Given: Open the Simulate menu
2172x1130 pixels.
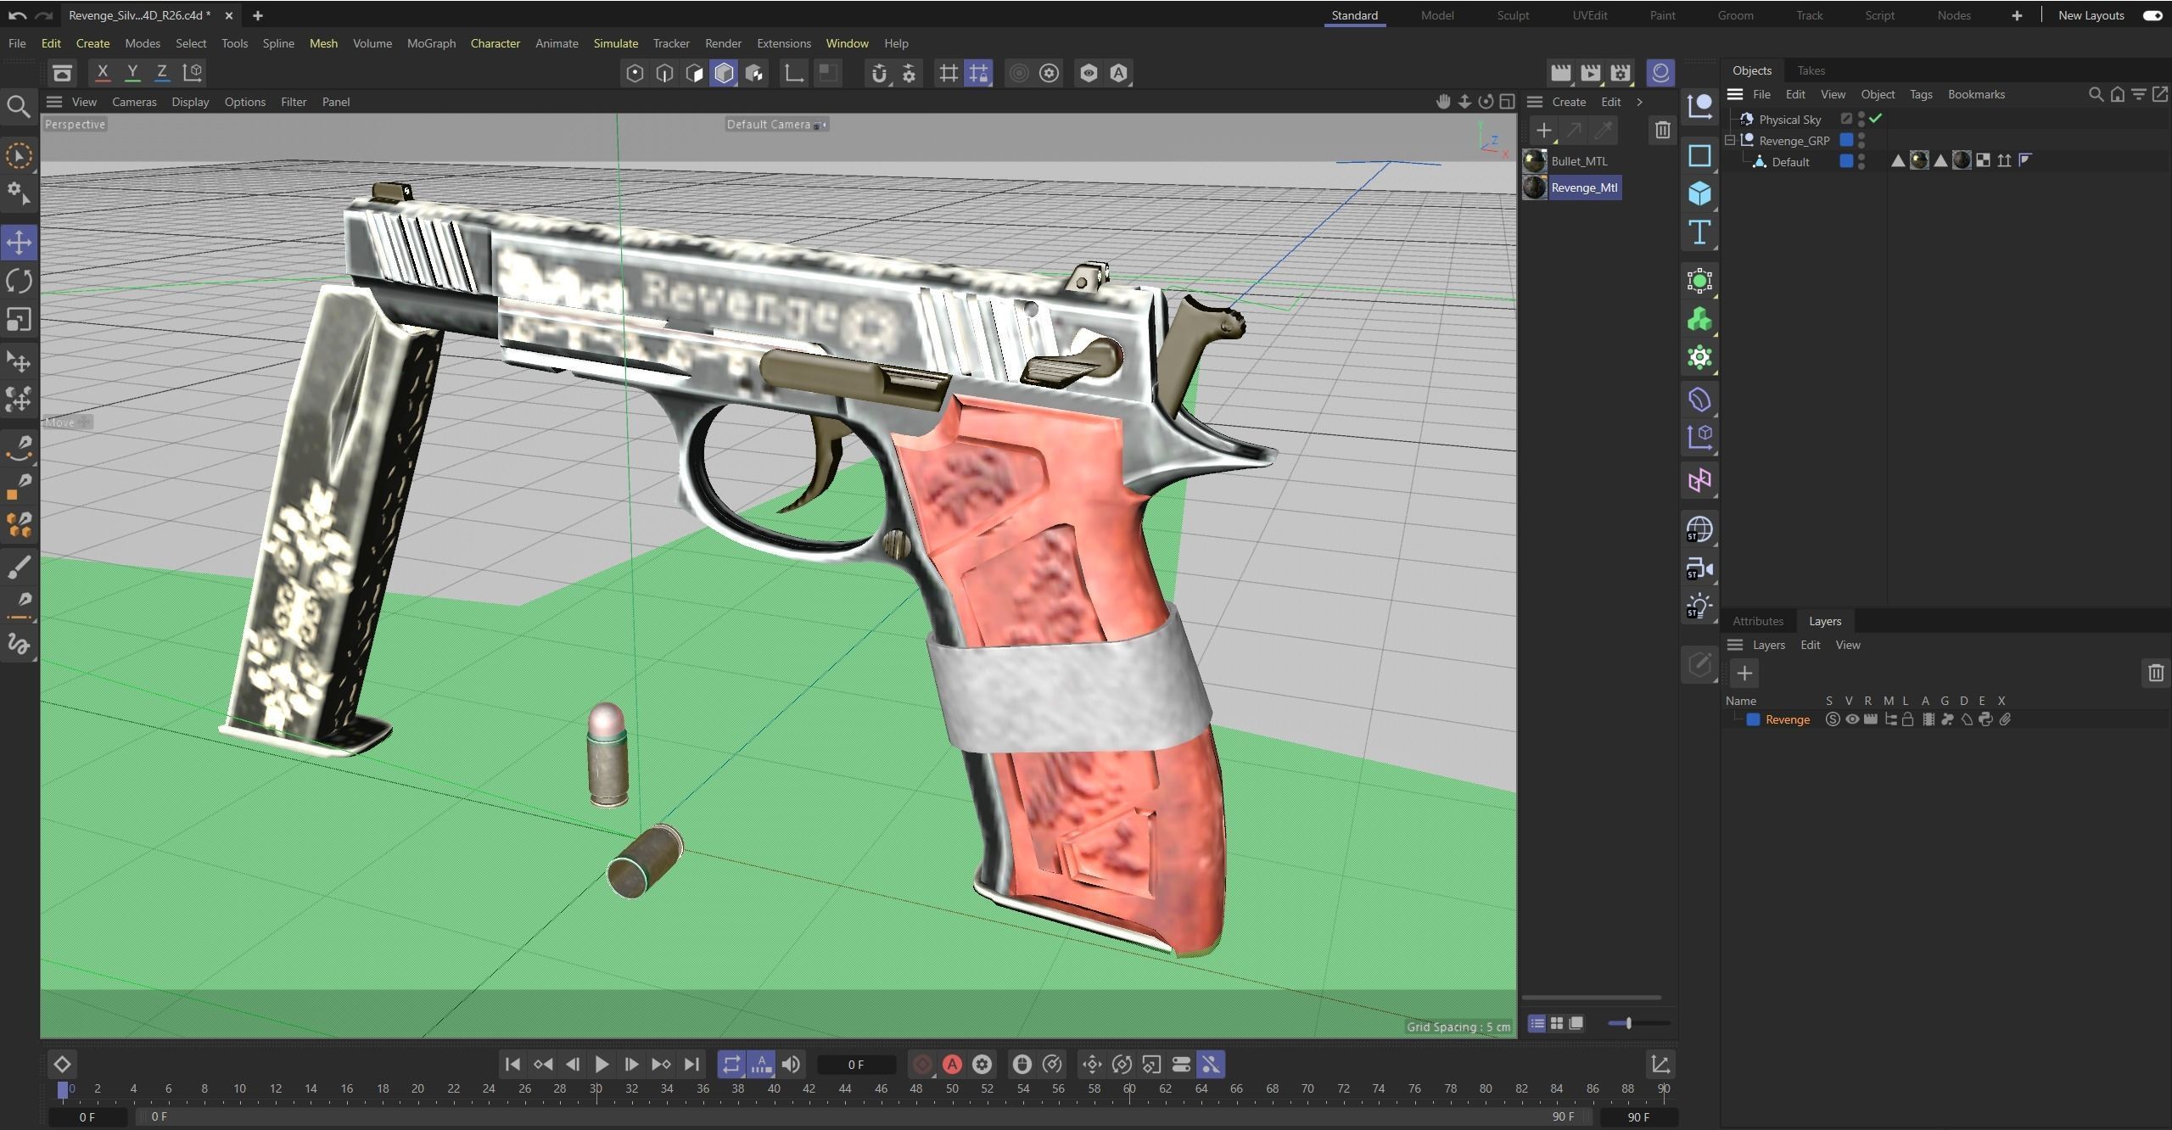Looking at the screenshot, I should (616, 43).
